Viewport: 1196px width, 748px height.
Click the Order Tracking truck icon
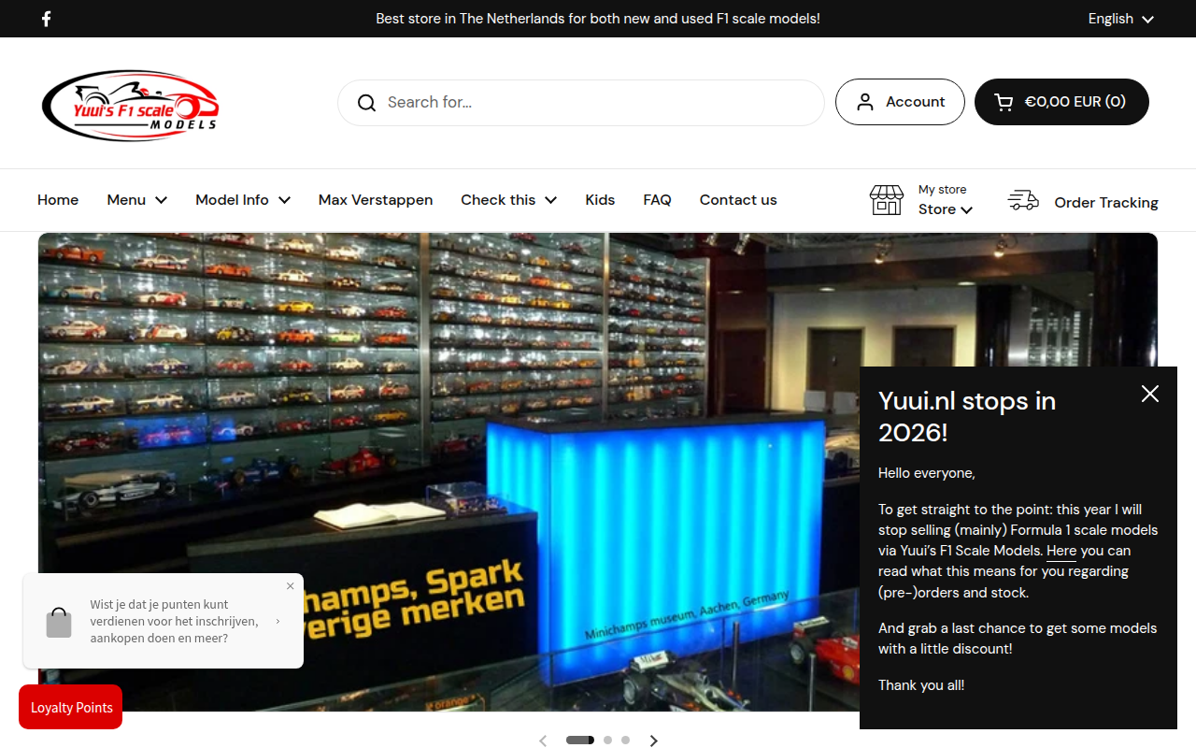coord(1023,200)
